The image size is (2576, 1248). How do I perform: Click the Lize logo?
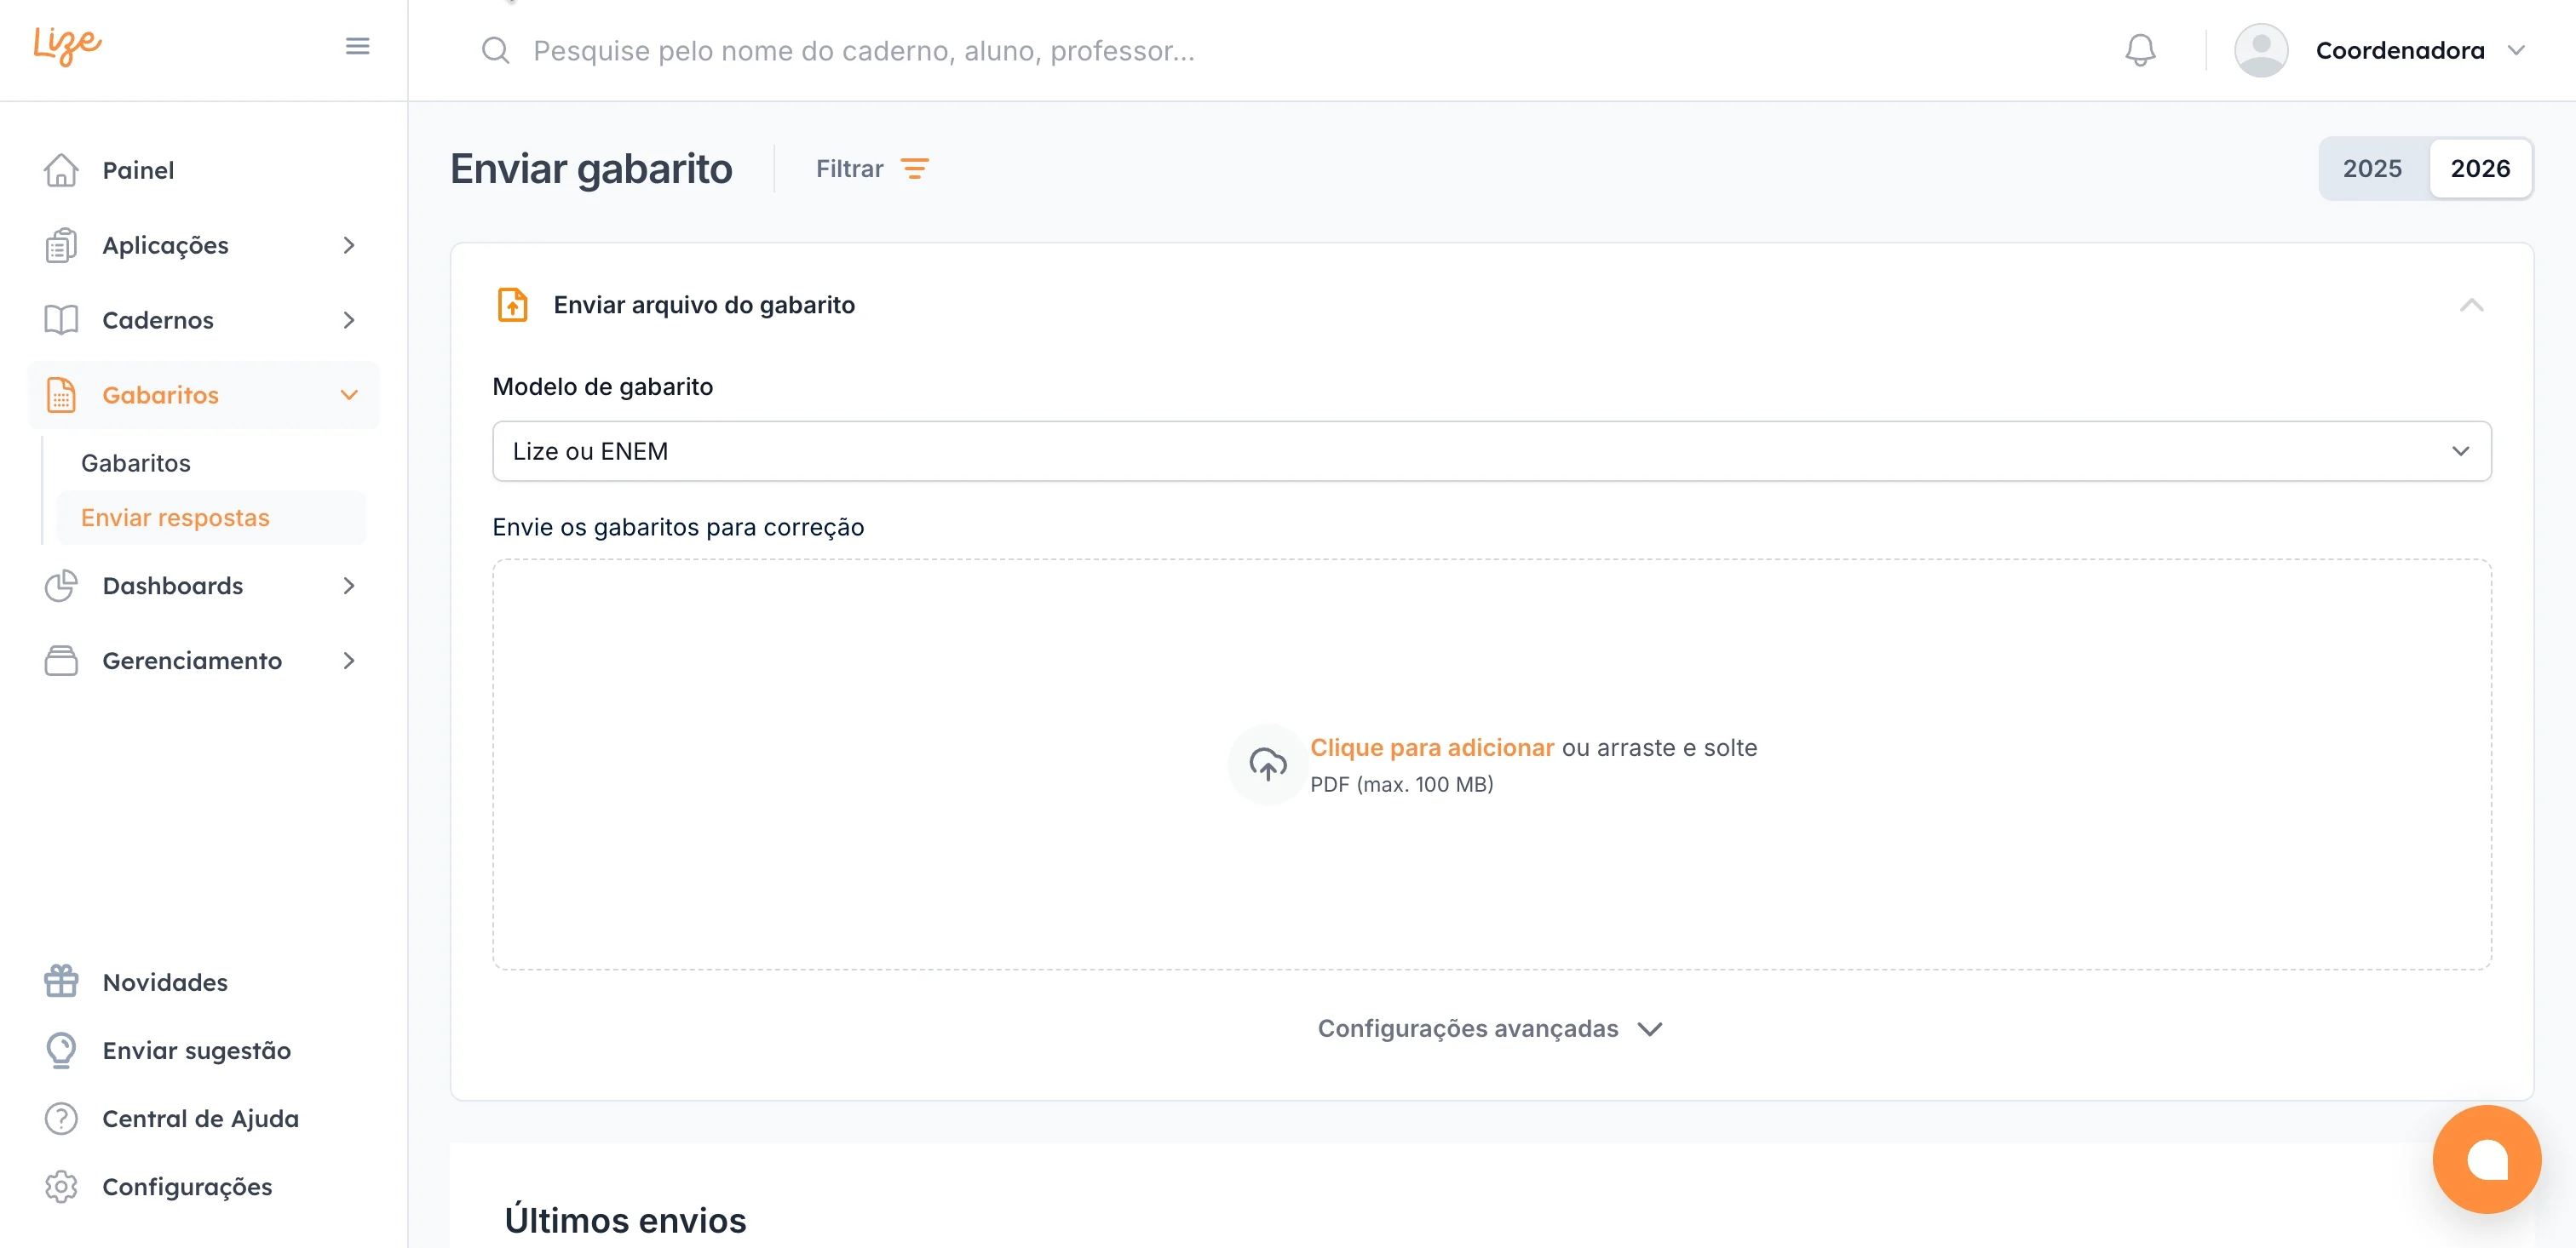coord(67,45)
